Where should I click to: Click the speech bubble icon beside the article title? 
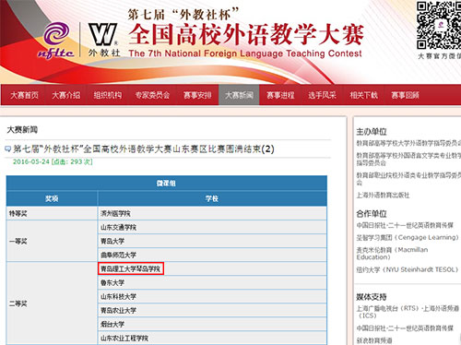pos(8,149)
